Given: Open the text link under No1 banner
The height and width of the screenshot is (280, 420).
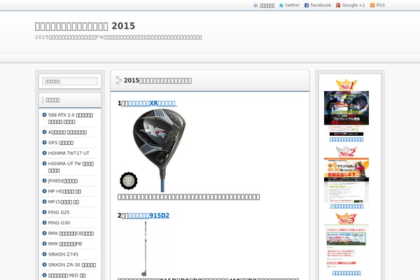Looking at the screenshot, I should click(x=346, y=139).
